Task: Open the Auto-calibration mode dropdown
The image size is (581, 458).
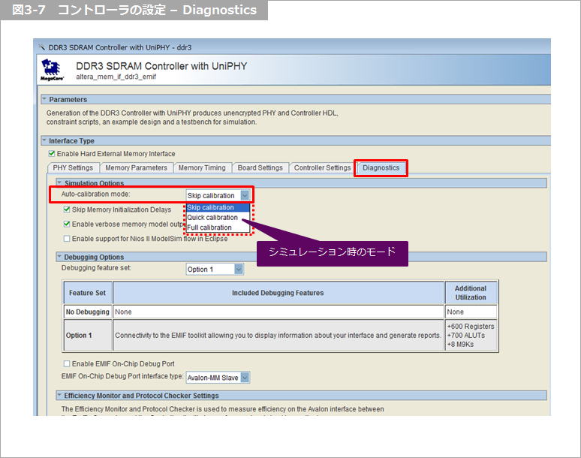Action: [244, 195]
